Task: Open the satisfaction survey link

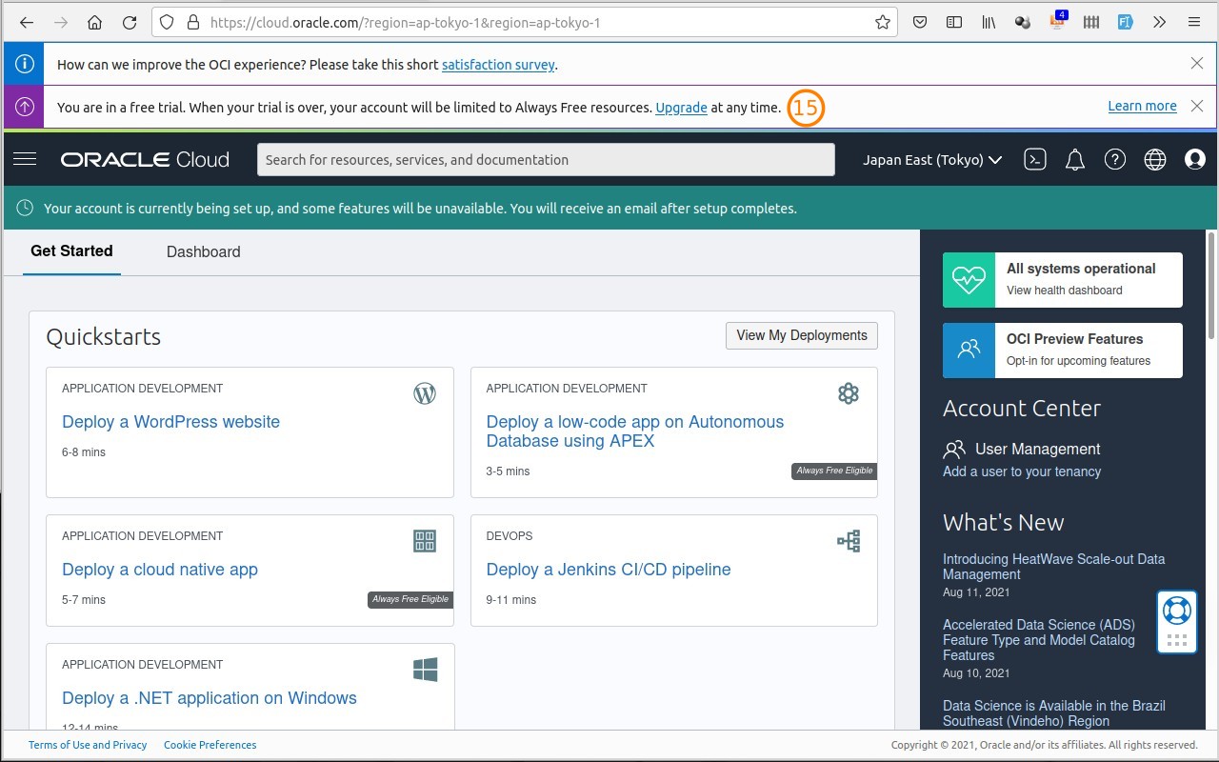Action: [498, 65]
